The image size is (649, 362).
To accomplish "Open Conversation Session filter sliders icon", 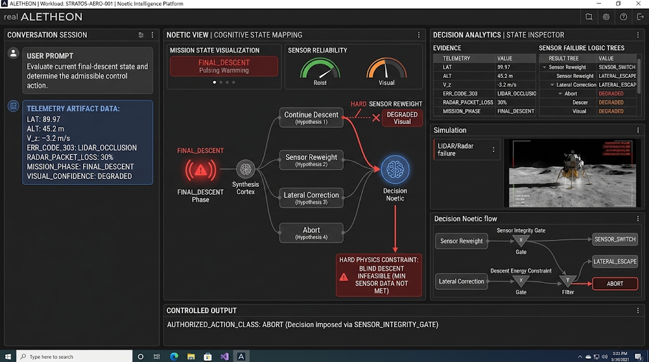I will coord(141,35).
